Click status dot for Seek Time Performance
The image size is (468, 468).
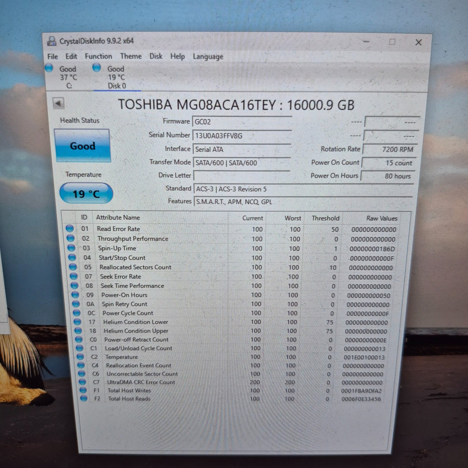(74, 285)
